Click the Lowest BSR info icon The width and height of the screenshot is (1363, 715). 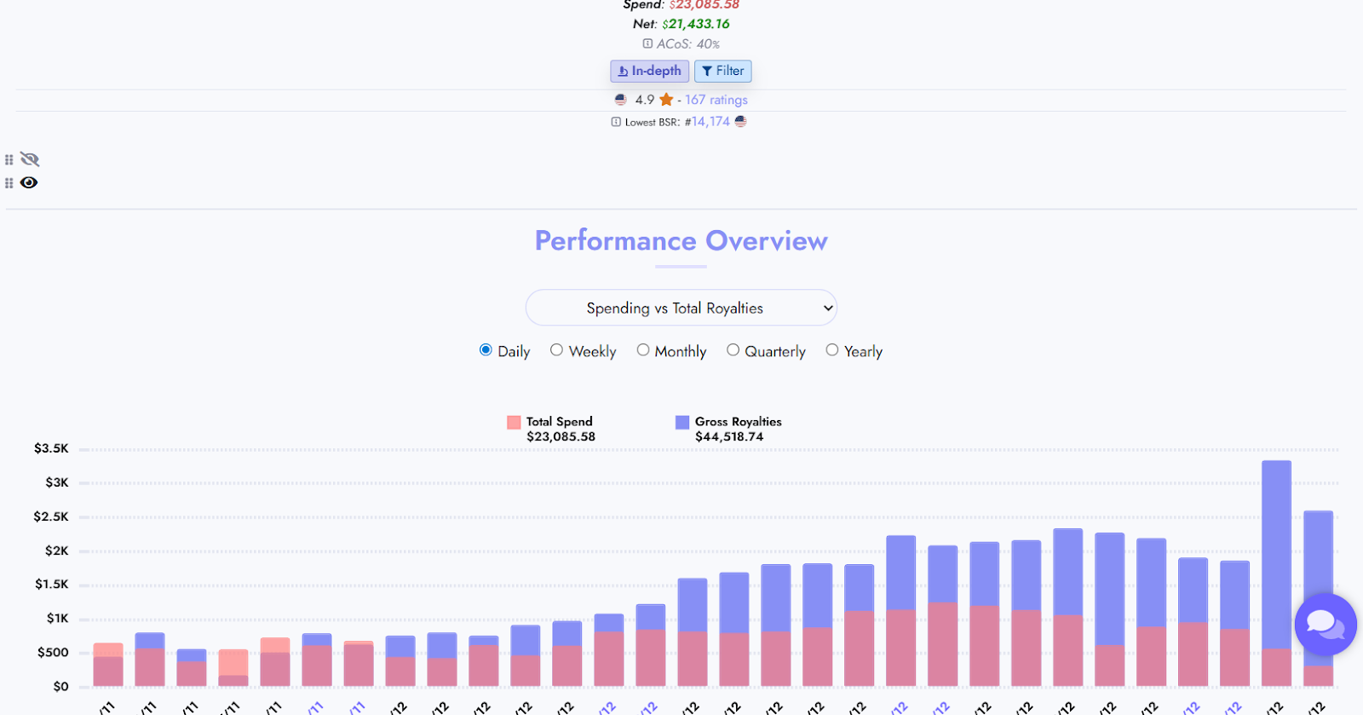tap(616, 122)
